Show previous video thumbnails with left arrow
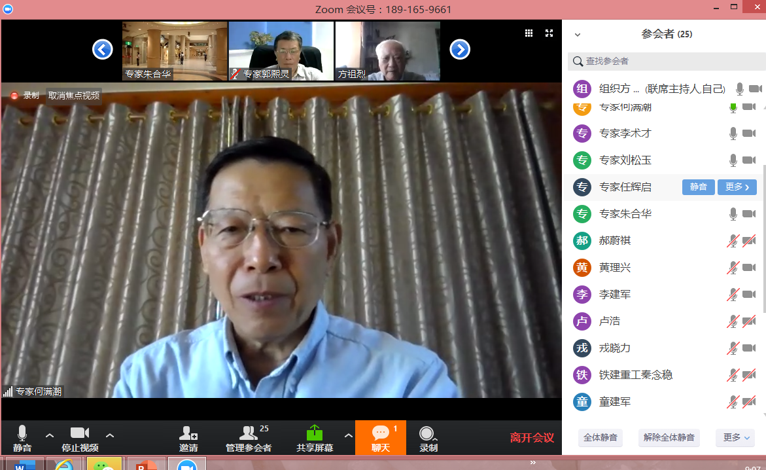The width and height of the screenshot is (766, 470). point(103,50)
